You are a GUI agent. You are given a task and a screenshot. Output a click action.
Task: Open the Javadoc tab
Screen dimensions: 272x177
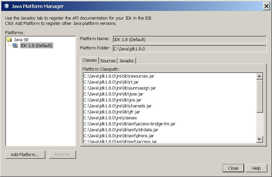127,61
